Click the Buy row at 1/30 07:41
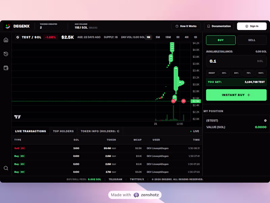 [107, 156]
